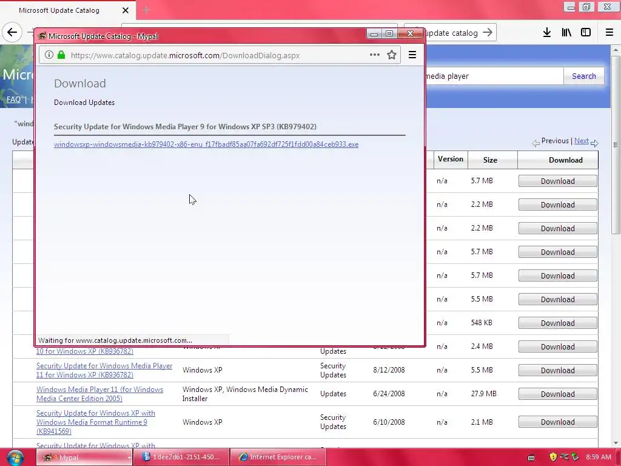Click the 6/10/2008 date cell

point(389,422)
